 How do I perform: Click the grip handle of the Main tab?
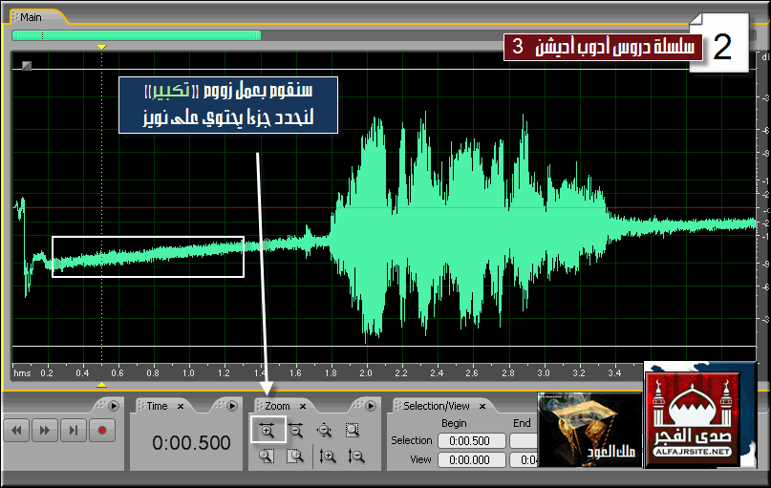pos(15,17)
